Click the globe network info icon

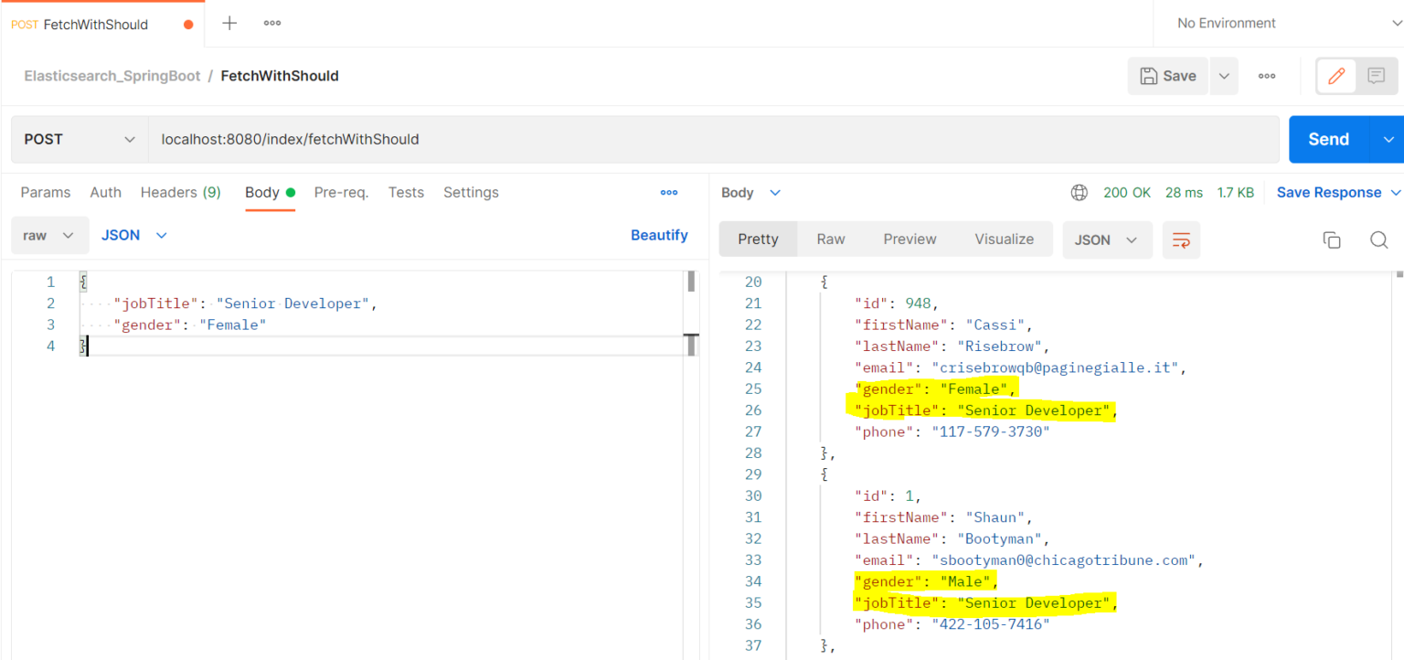point(1080,192)
